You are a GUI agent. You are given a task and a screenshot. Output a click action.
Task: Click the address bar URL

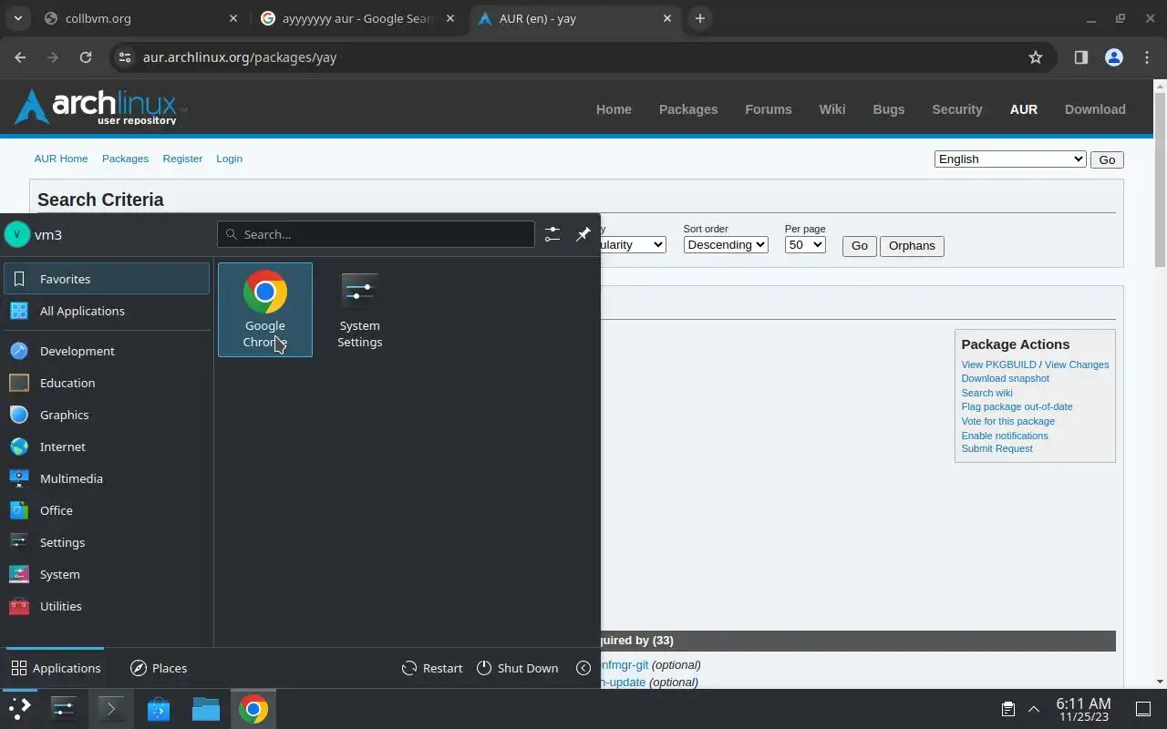coord(240,57)
